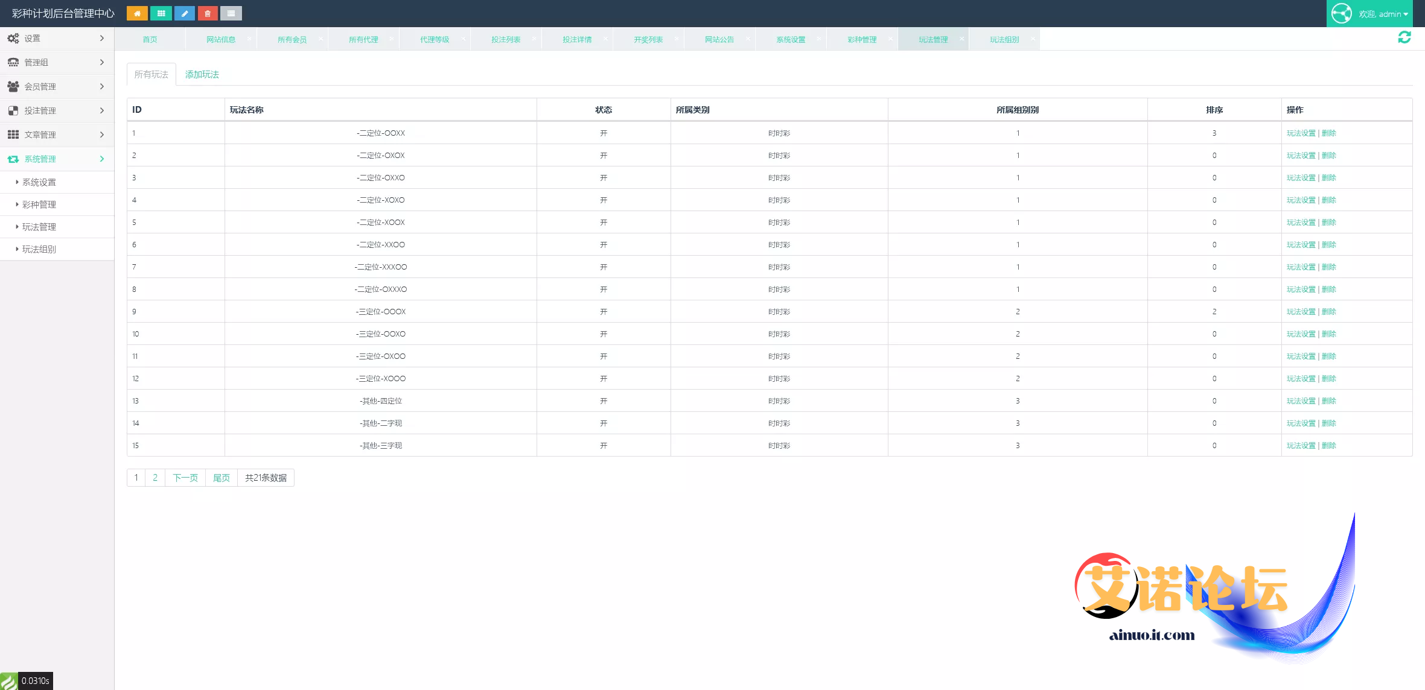Image resolution: width=1425 pixels, height=690 pixels.
Task: Select 彩种管理 in the sidebar submenu
Action: (x=39, y=204)
